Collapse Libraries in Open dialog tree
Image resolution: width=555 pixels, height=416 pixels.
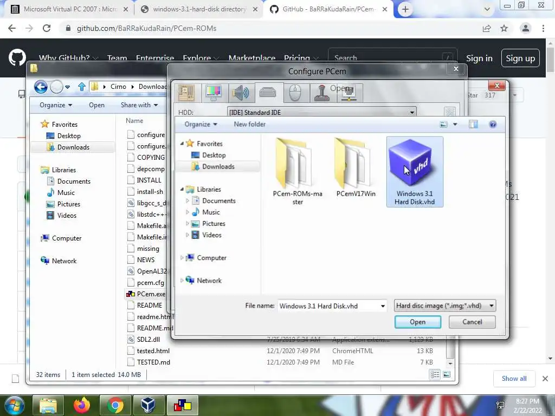click(x=182, y=190)
